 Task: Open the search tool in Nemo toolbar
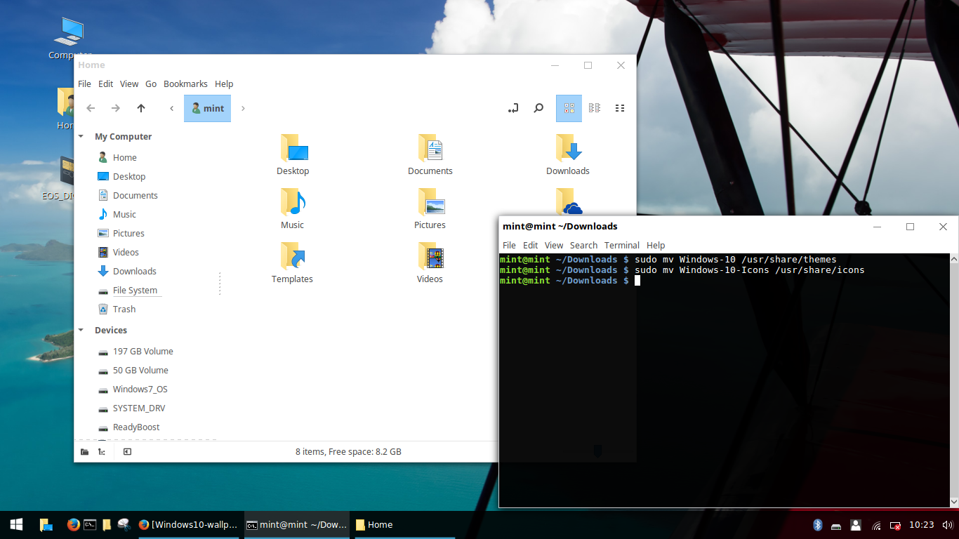(x=538, y=107)
